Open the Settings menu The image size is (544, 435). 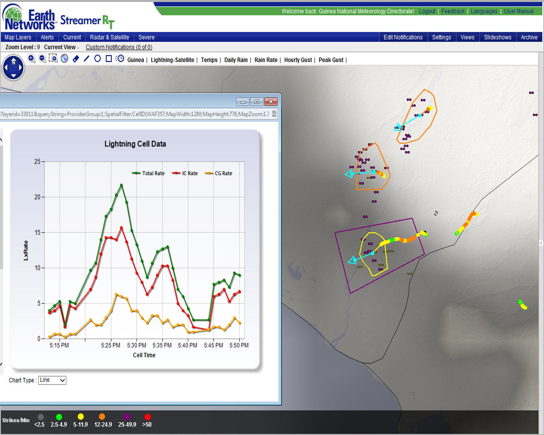point(442,37)
